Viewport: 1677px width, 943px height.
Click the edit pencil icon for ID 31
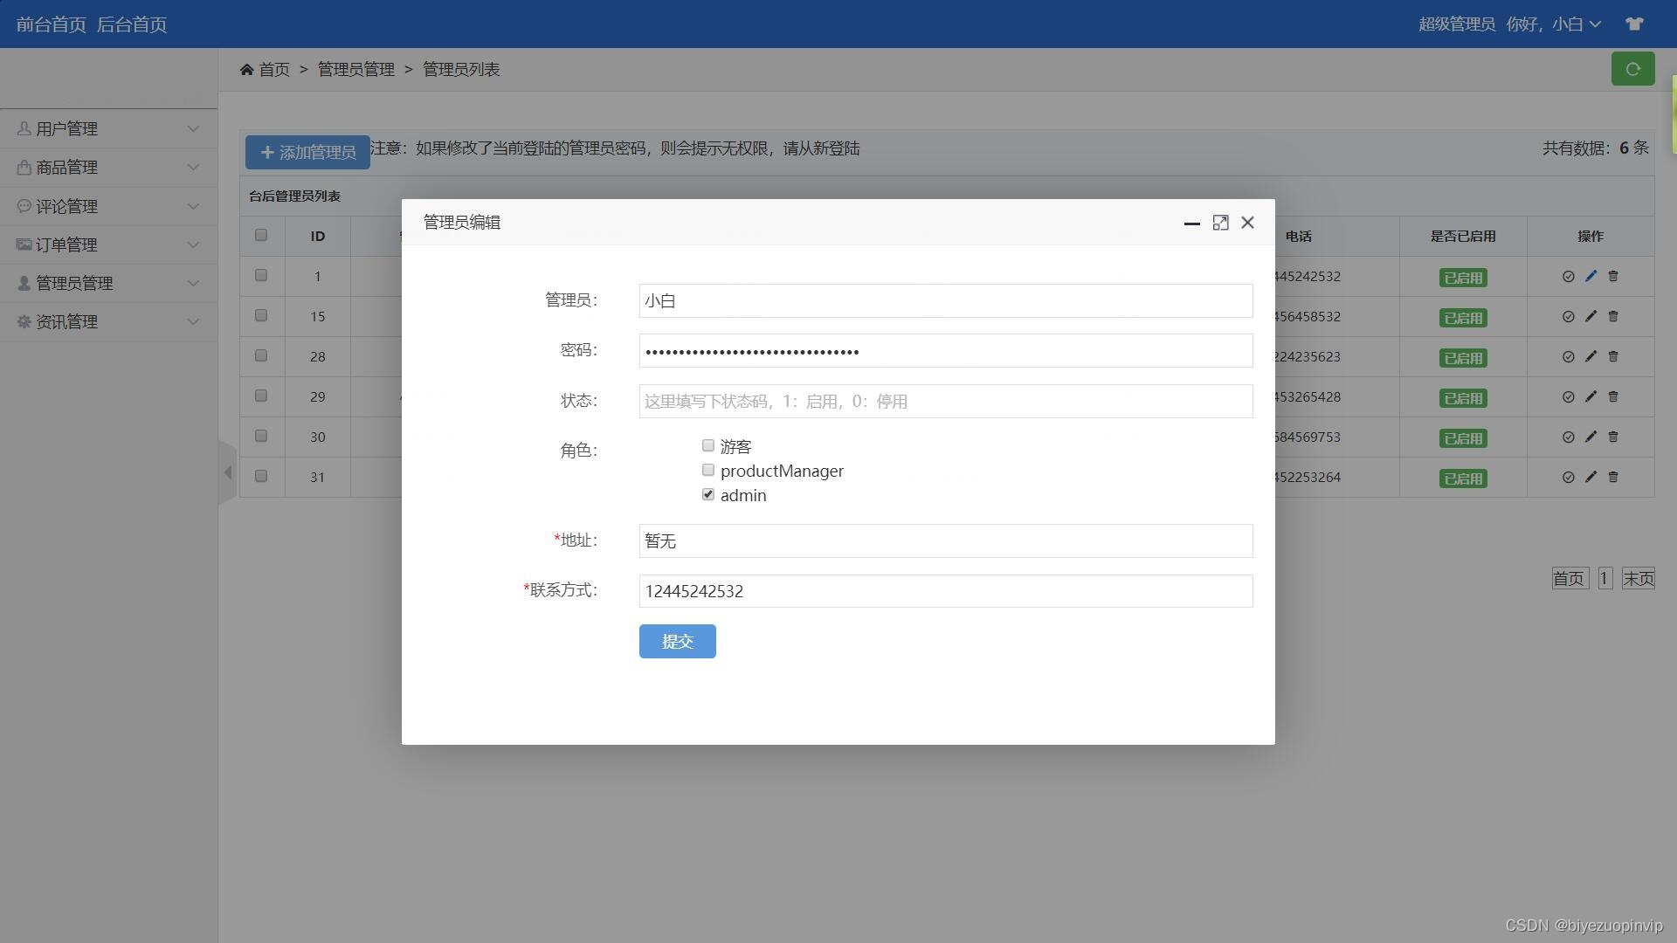pos(1591,477)
